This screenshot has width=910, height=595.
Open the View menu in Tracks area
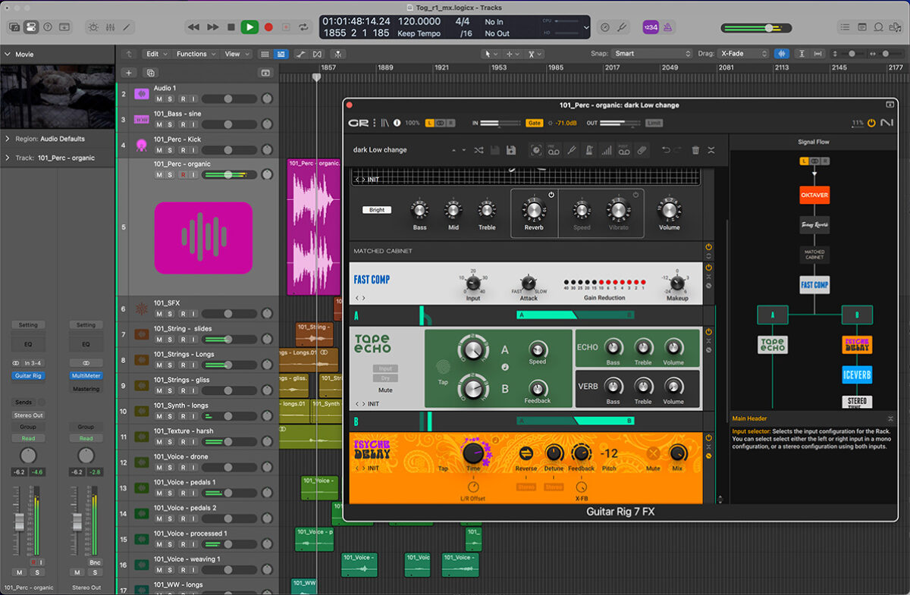coord(237,54)
